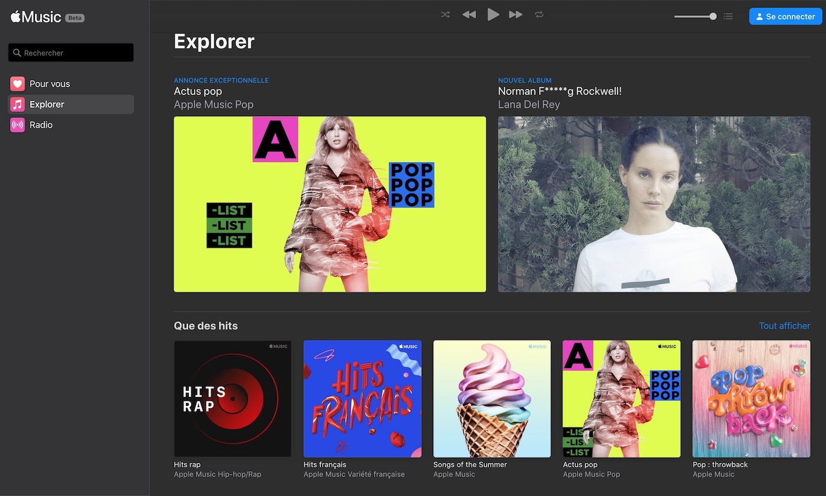Click the Songs of the Summer title

(x=470, y=465)
